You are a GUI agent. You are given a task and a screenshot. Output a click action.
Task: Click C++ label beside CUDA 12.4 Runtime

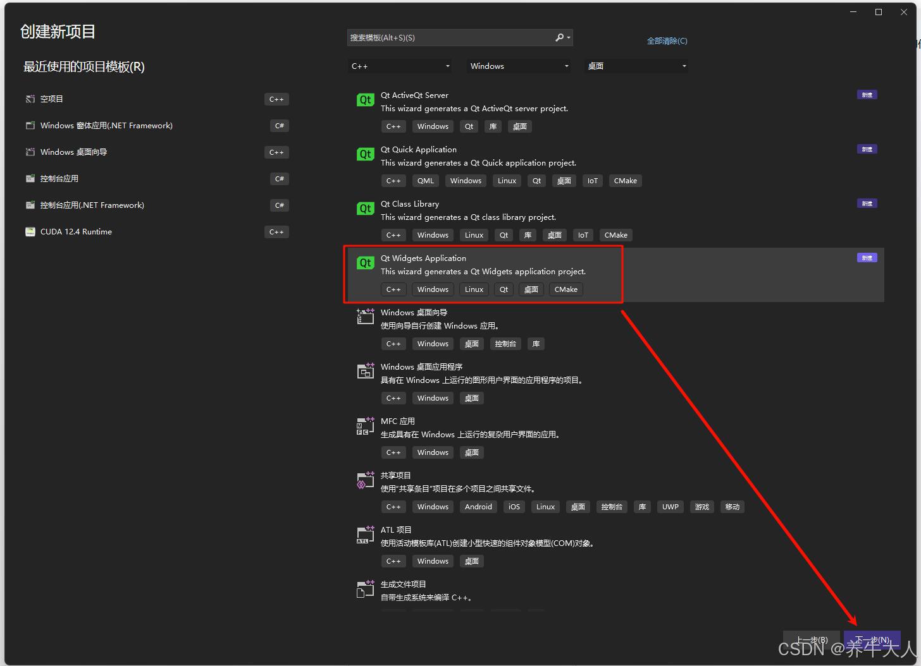click(276, 232)
